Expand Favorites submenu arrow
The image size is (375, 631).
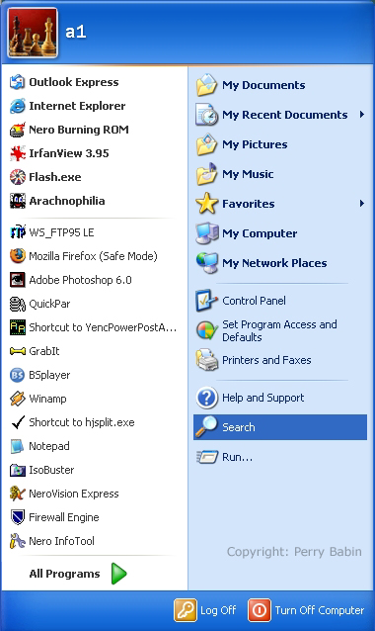(362, 204)
